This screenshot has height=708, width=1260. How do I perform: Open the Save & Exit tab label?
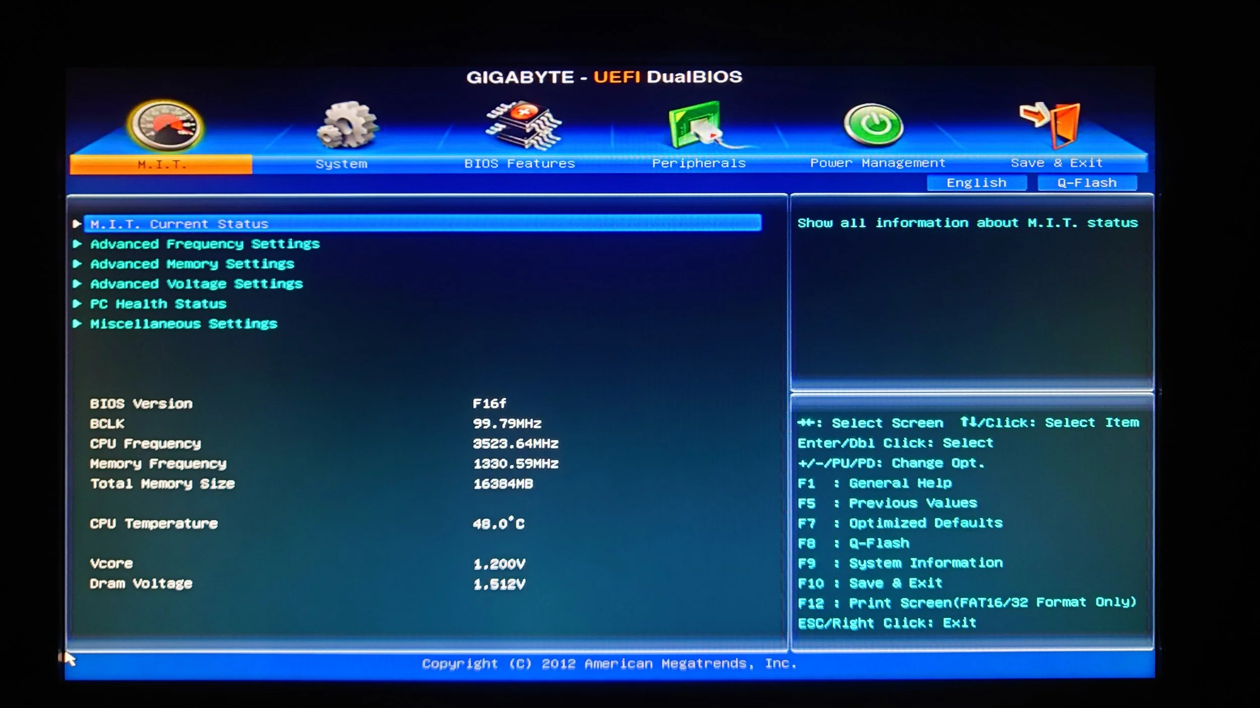click(1056, 163)
